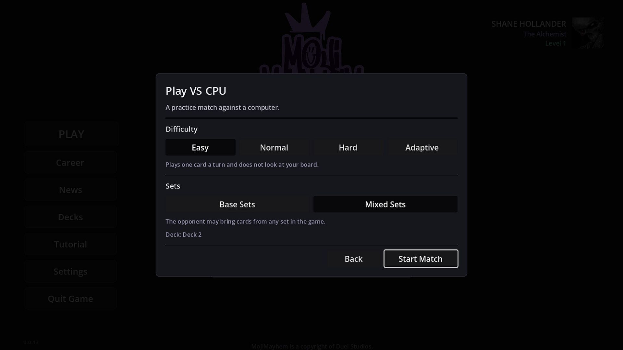Screen dimensions: 623x350
Task: Click the SHANE HOLLANDER player name
Action: (529, 24)
